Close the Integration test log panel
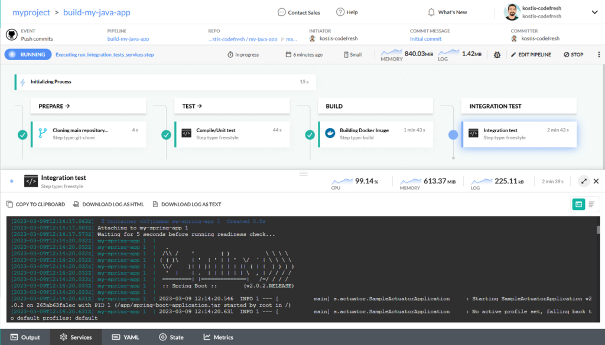605x345 pixels. coord(596,181)
